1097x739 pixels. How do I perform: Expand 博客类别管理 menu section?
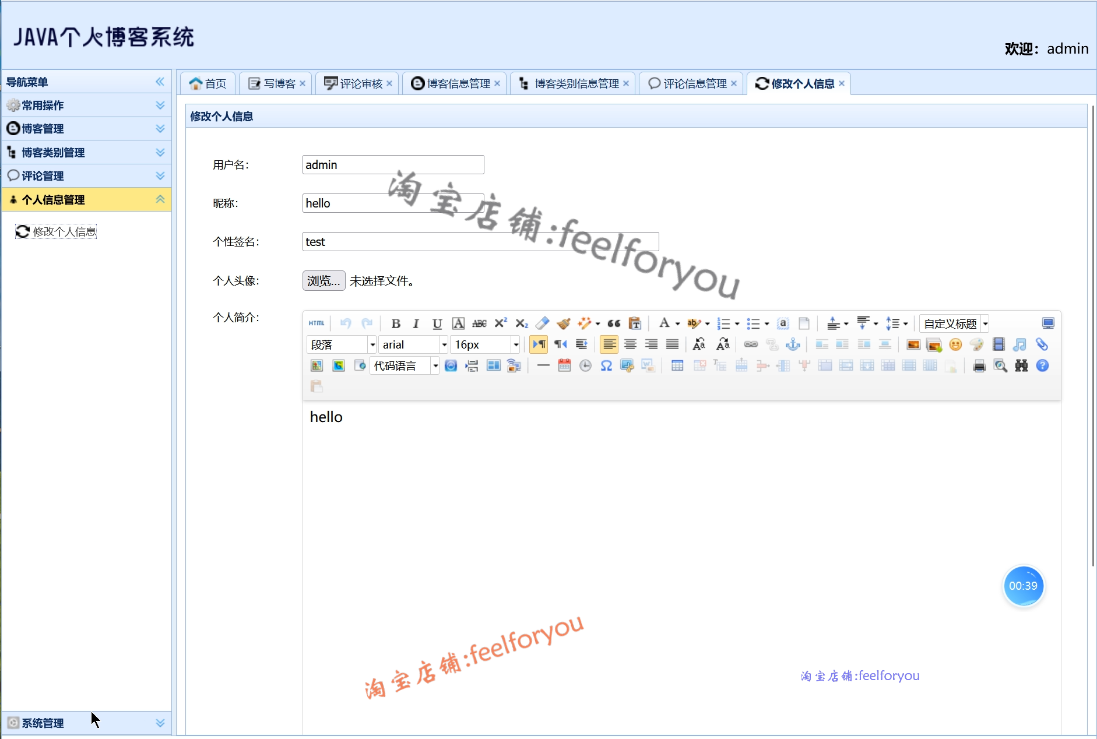click(87, 152)
